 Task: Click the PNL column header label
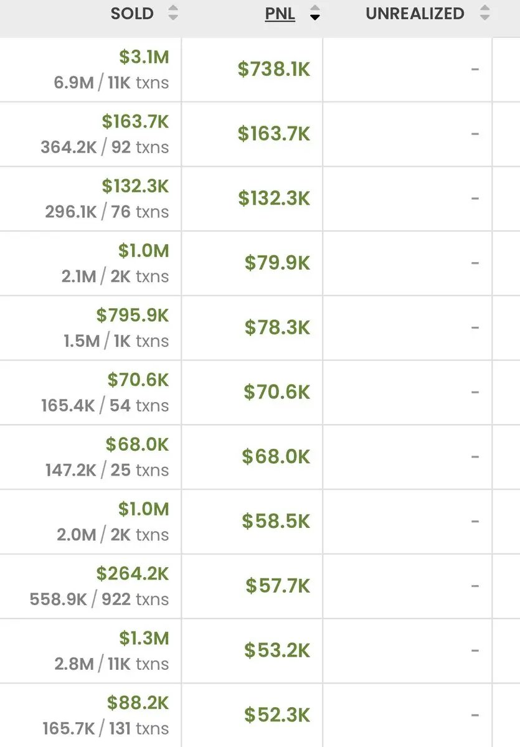pos(280,14)
